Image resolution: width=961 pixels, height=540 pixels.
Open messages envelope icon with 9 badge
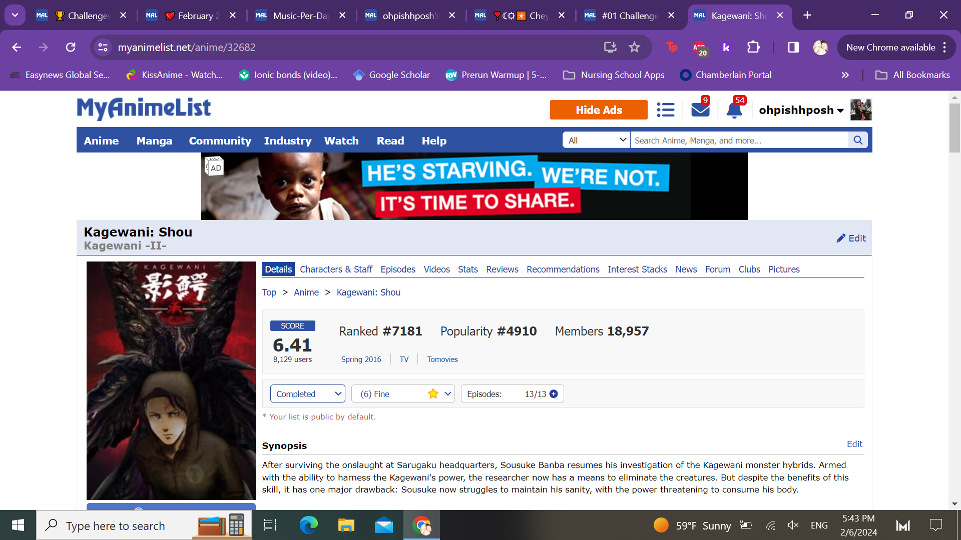(x=700, y=108)
